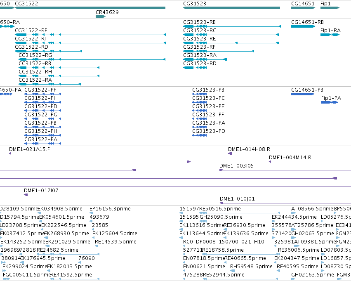Select protein CG31523-PC

point(199,103)
